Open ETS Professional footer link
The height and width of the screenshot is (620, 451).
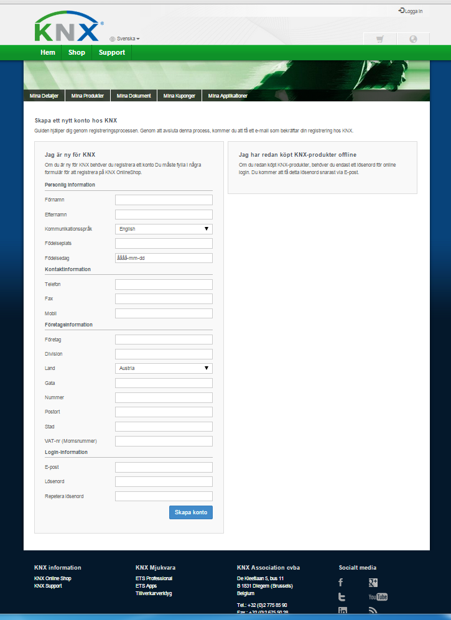pyautogui.click(x=154, y=578)
